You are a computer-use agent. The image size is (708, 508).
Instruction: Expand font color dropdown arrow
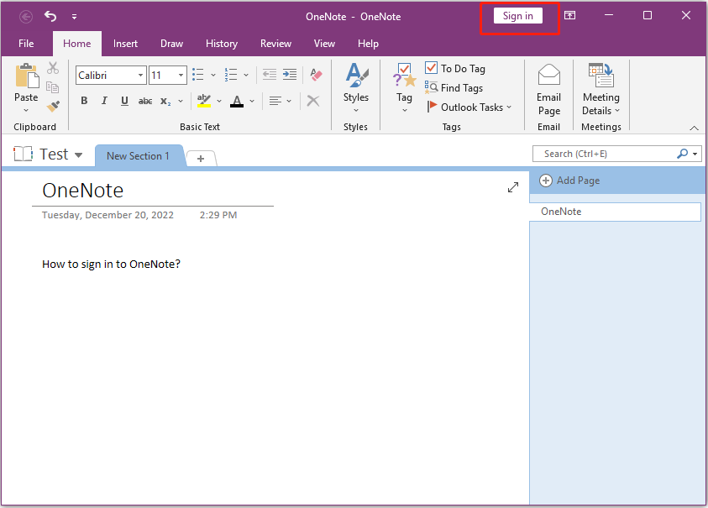252,101
